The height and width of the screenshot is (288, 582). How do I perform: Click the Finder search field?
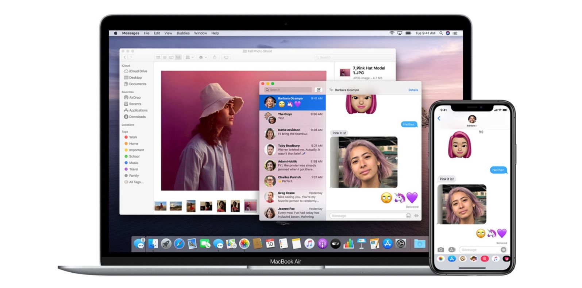pyautogui.click(x=354, y=57)
